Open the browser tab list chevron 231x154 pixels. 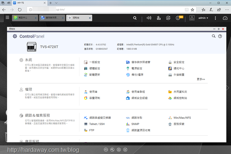[x=56, y=3]
